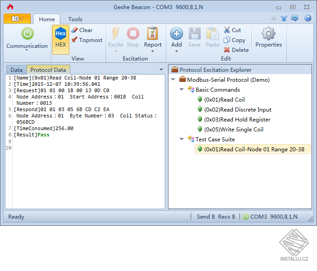This screenshot has height=271, width=317.
Task: Click the Stop excitation icon
Action: pyautogui.click(x=133, y=33)
